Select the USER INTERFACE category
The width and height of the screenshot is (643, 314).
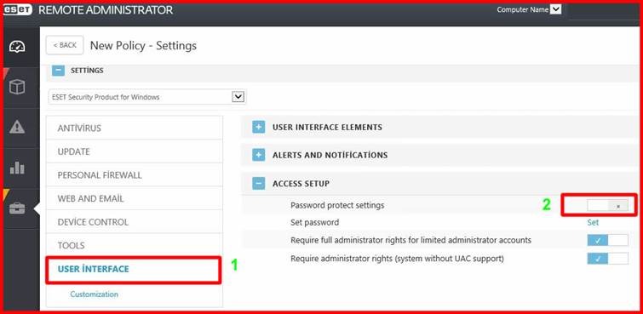[x=134, y=269]
